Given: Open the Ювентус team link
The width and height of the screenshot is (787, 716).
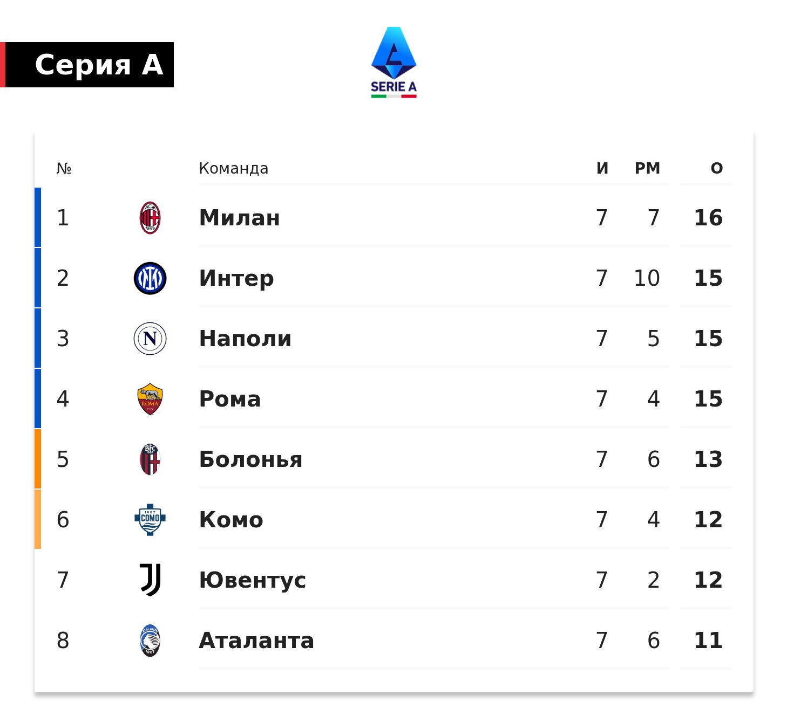Looking at the screenshot, I should [x=253, y=580].
